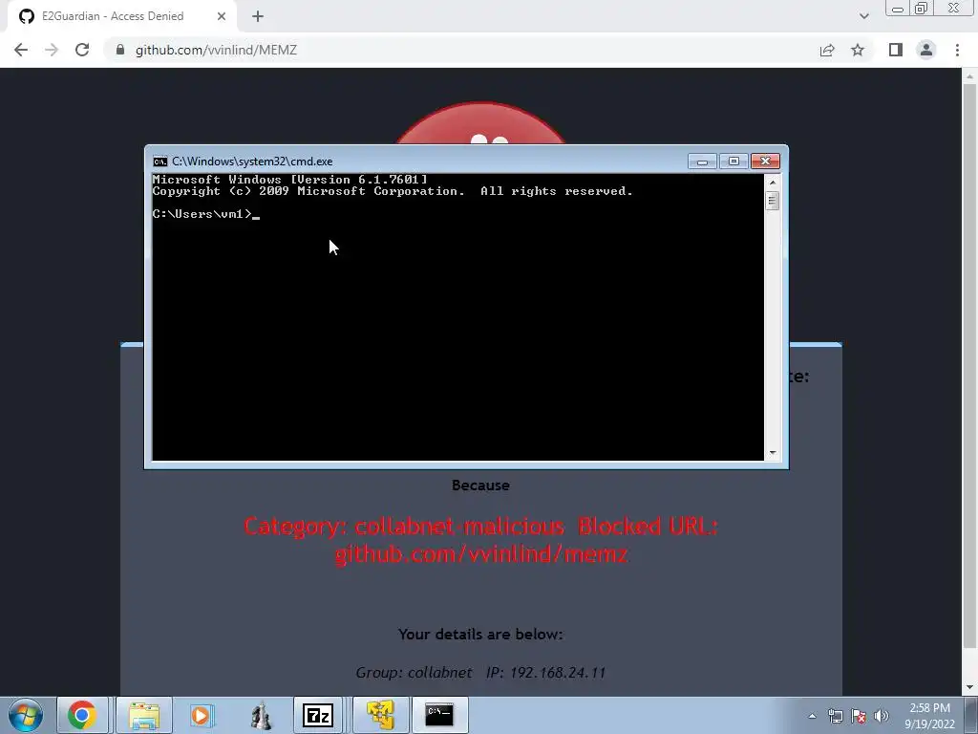The height and width of the screenshot is (734, 978).
Task: Click the address bar URL github.com/vvinlind/MEMZ
Action: (x=216, y=50)
